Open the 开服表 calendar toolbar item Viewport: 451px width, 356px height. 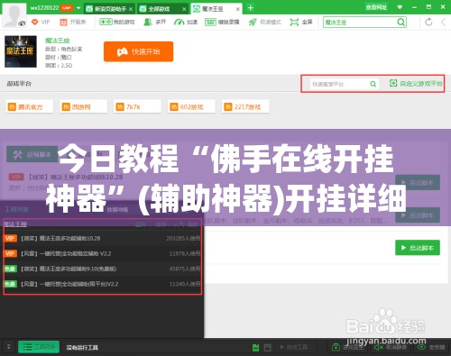pos(73,22)
